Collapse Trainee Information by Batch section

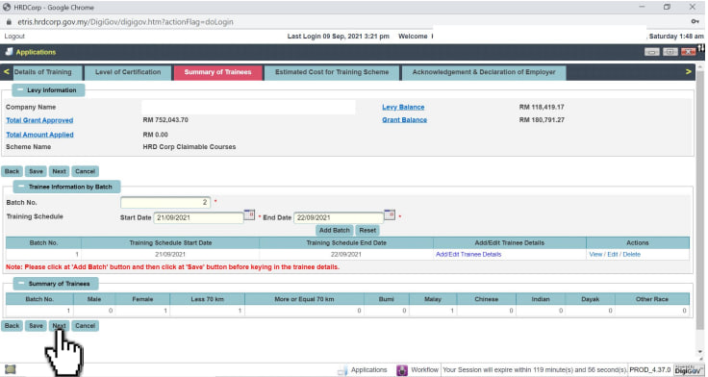pyautogui.click(x=21, y=187)
